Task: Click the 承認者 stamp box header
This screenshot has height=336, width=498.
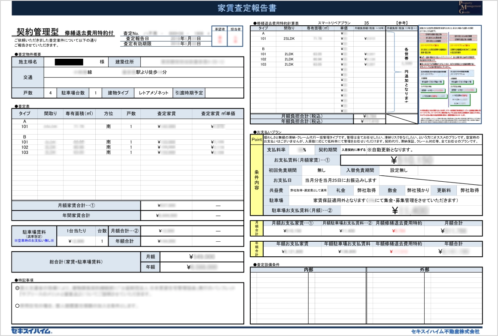Action: coord(220,29)
